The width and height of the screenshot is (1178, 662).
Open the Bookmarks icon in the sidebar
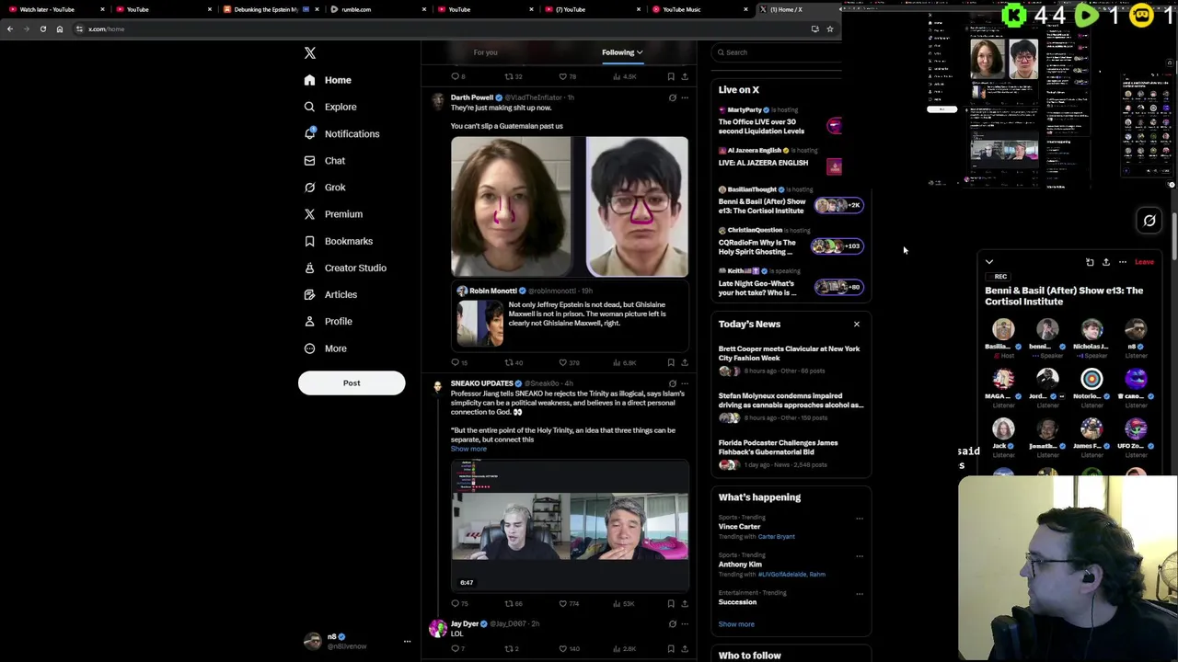[x=309, y=241]
